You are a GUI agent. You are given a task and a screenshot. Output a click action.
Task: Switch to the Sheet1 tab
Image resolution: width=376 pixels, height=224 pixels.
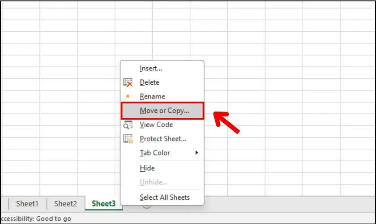[27, 204]
